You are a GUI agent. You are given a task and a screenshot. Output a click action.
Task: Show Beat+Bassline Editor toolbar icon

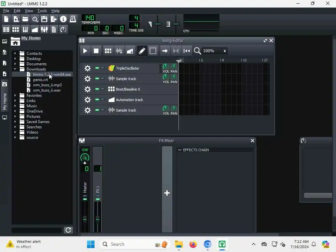point(16,30)
